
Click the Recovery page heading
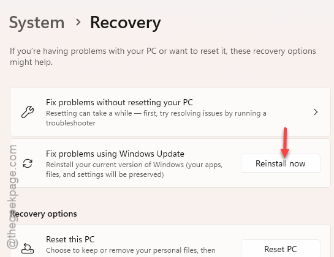[126, 23]
